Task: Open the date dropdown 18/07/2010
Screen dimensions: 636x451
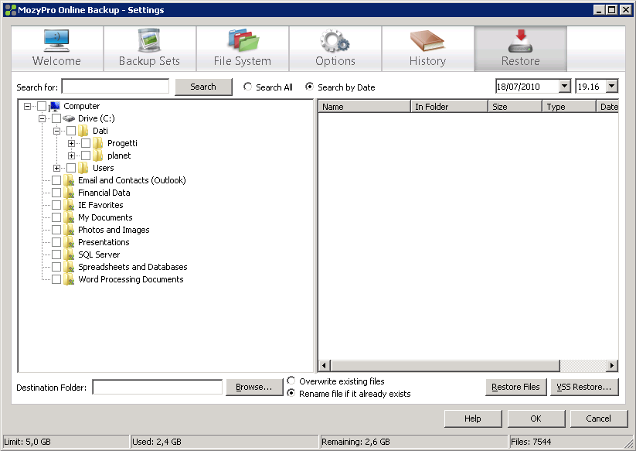Action: [x=565, y=86]
